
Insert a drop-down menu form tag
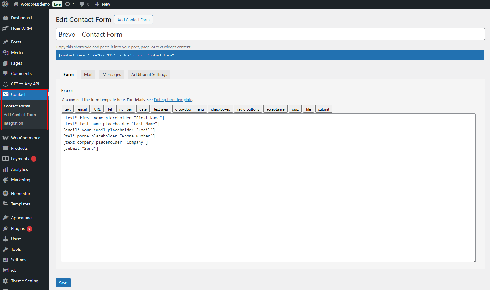click(x=189, y=109)
